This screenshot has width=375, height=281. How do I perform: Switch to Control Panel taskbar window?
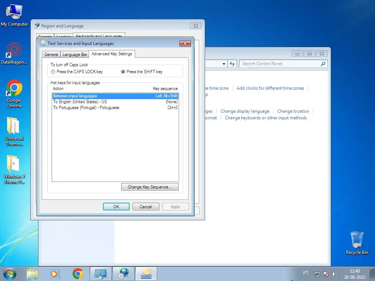tap(100, 274)
